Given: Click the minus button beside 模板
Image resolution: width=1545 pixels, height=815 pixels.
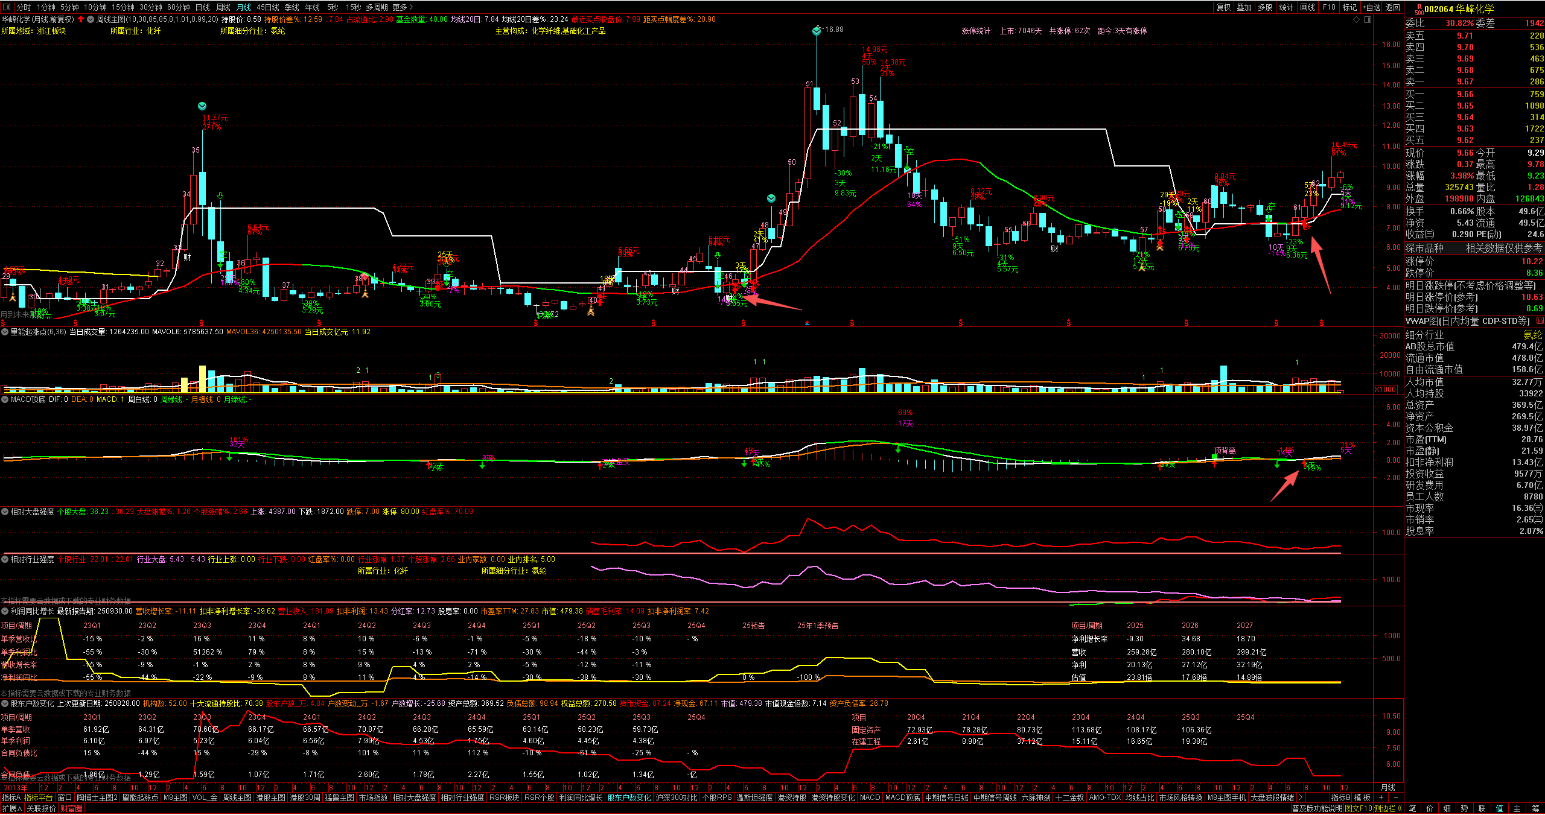Looking at the screenshot, I should (1395, 798).
